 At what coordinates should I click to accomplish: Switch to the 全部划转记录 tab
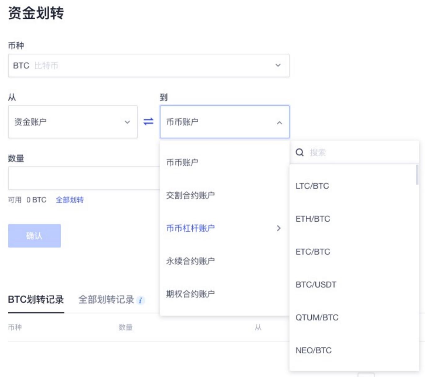tap(106, 299)
